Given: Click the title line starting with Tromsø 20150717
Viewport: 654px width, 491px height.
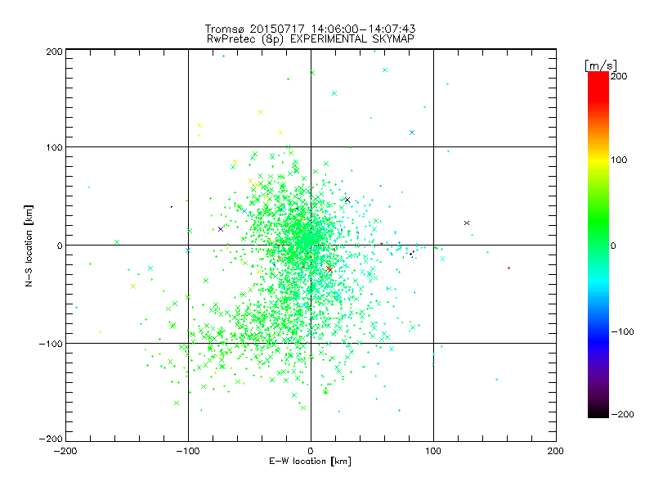Looking at the screenshot, I should 311,29.
